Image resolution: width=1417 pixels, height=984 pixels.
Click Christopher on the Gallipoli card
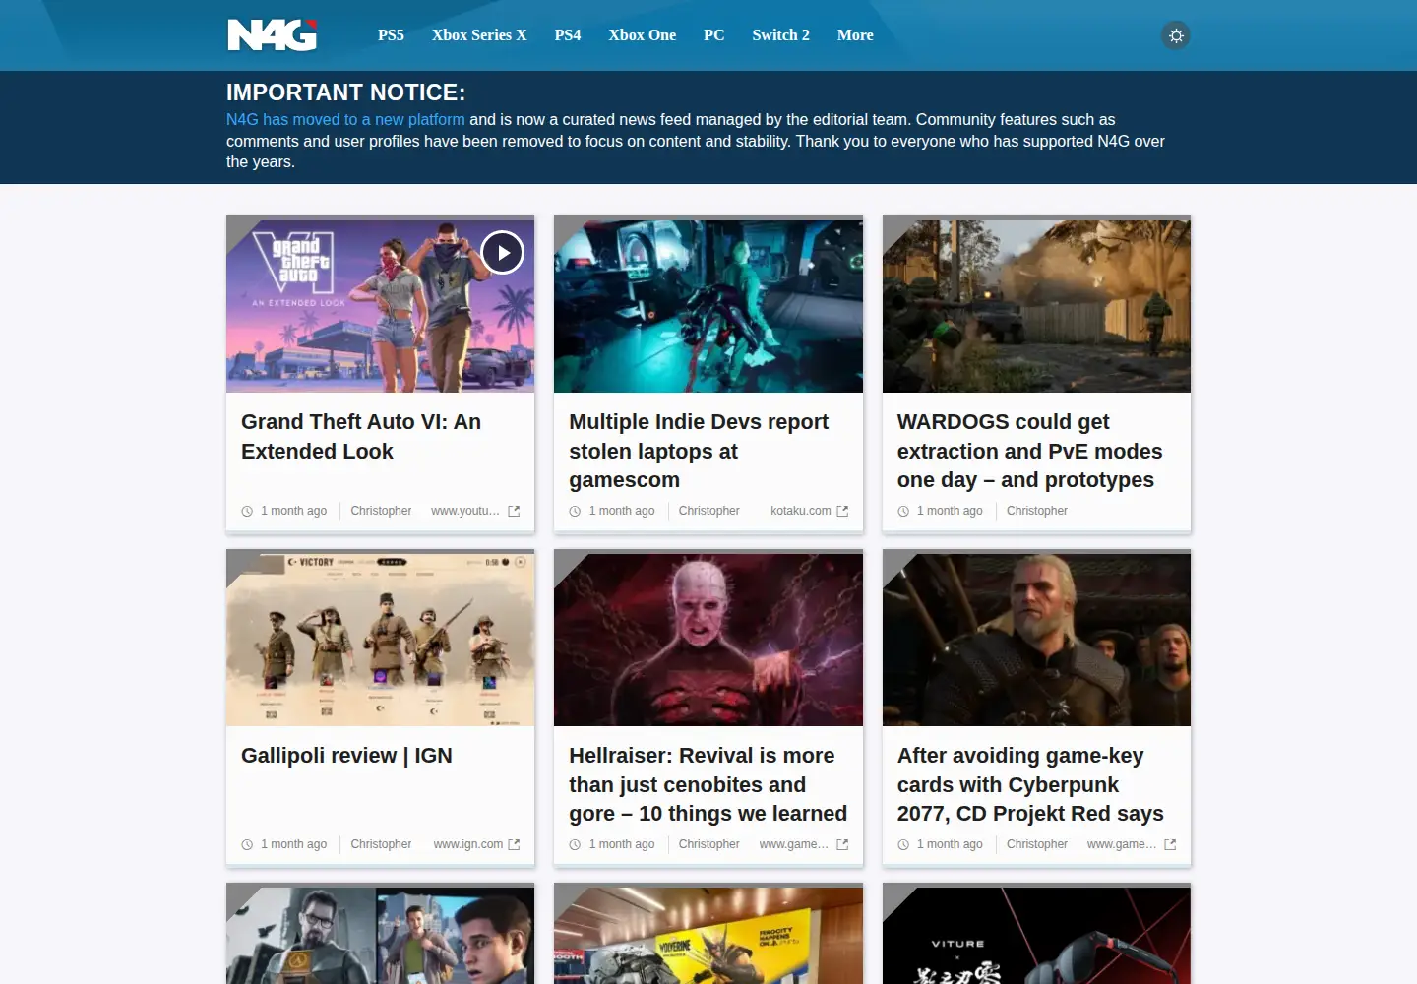pos(381,844)
